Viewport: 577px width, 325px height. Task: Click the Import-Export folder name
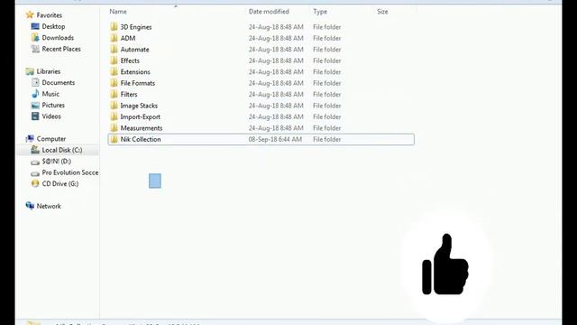pyautogui.click(x=141, y=116)
